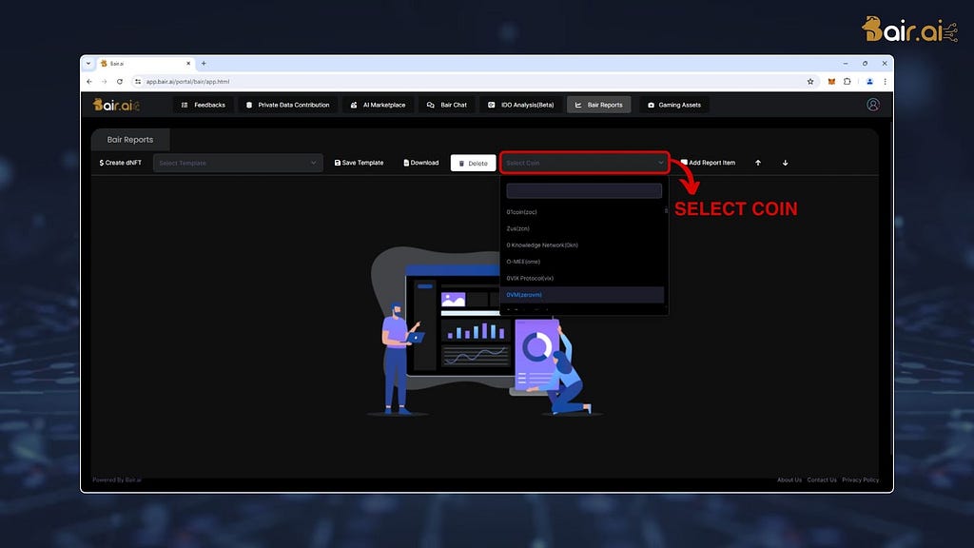
Task: Open Privacy Policy link
Action: (860, 479)
